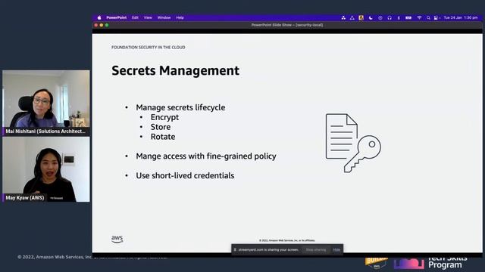Click the 'May Kyaw (AWS)' name label

tap(25, 198)
